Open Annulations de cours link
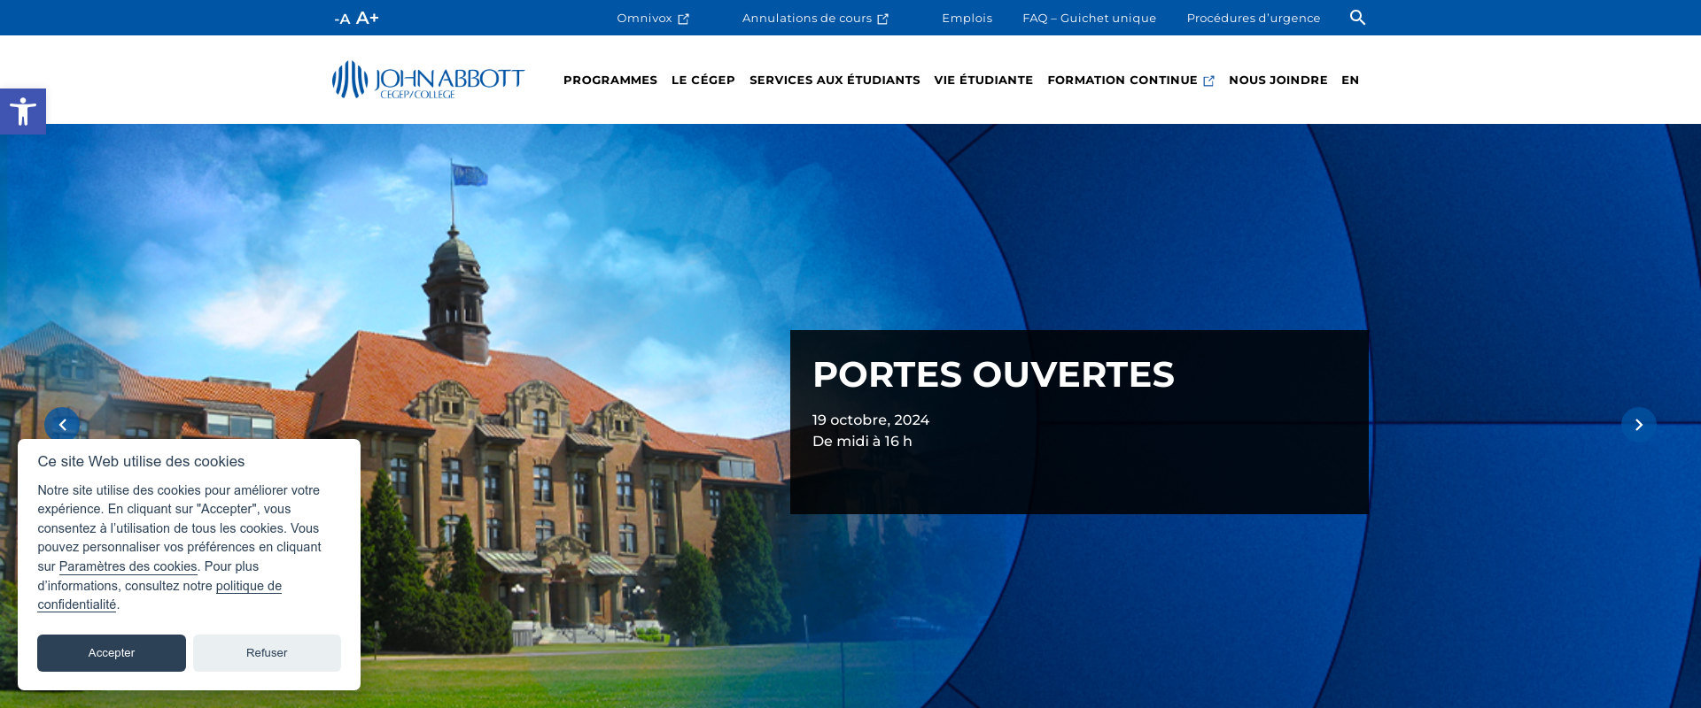The image size is (1701, 708). pos(814,18)
